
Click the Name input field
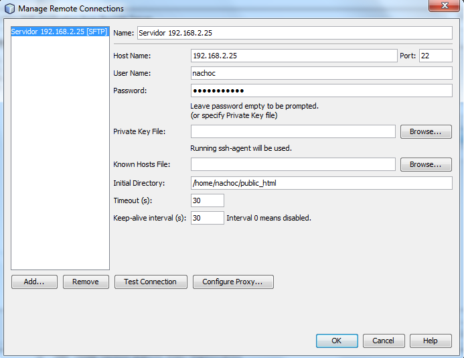(x=295, y=33)
